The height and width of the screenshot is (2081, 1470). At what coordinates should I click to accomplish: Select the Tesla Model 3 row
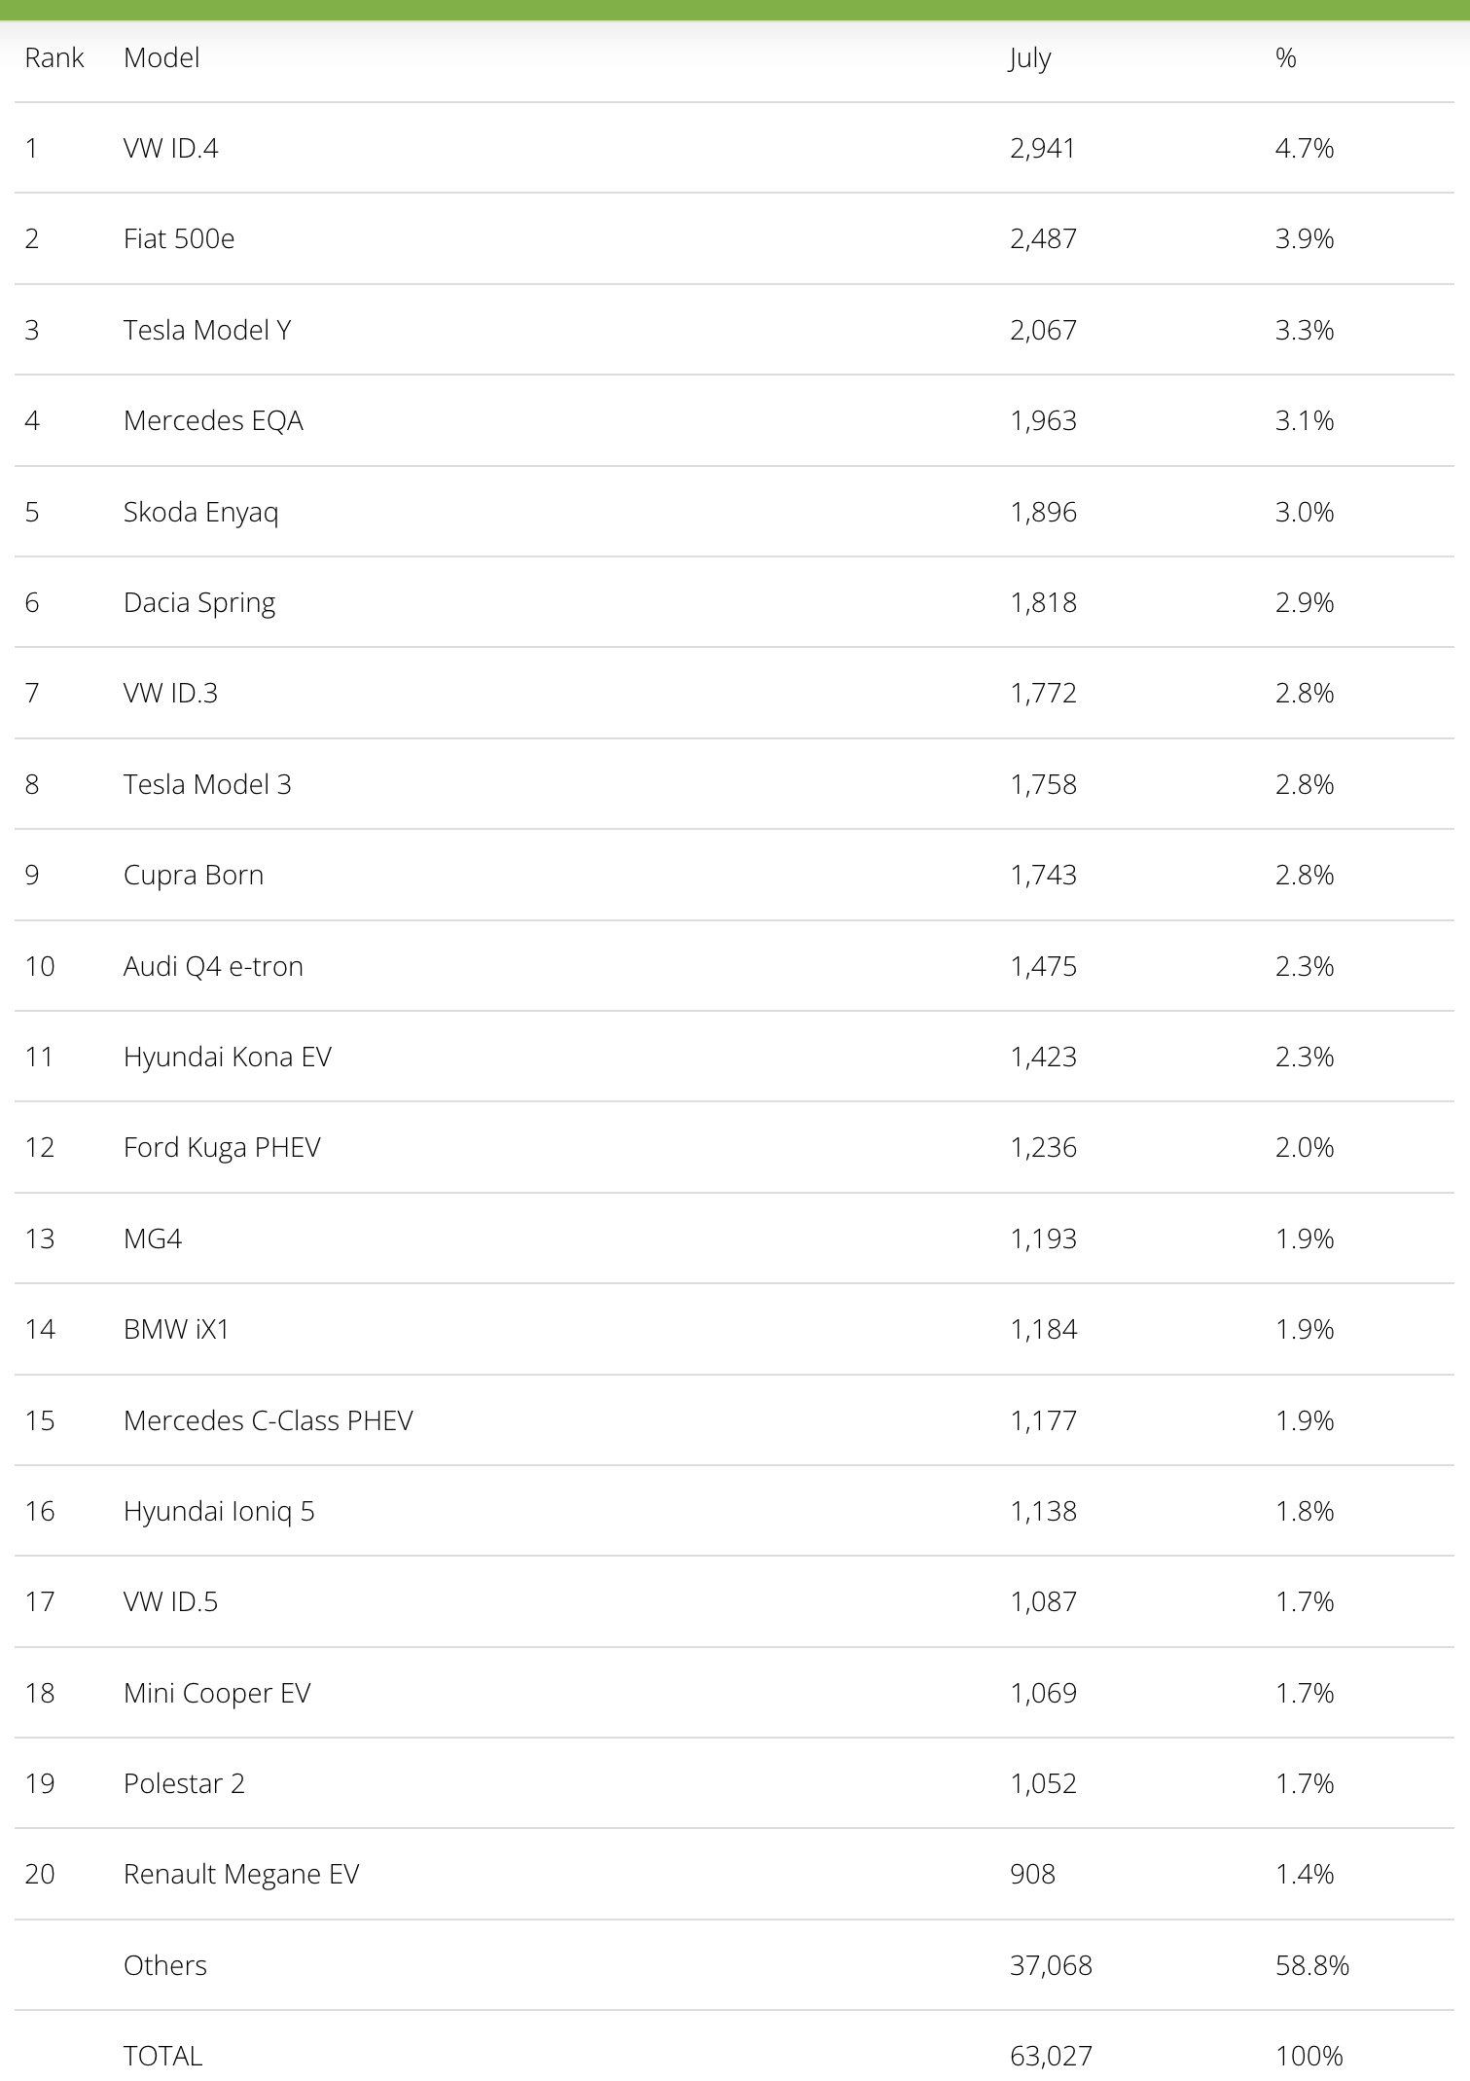coord(735,784)
